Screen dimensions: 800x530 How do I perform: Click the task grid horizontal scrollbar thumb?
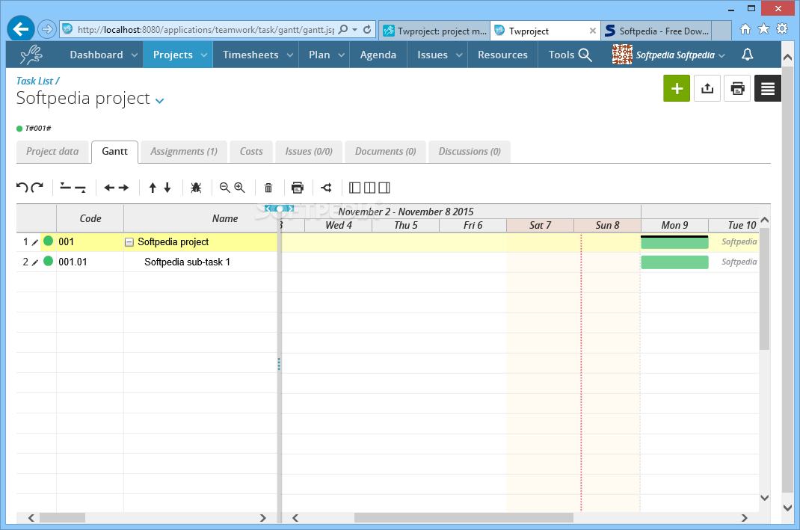[x=62, y=518]
